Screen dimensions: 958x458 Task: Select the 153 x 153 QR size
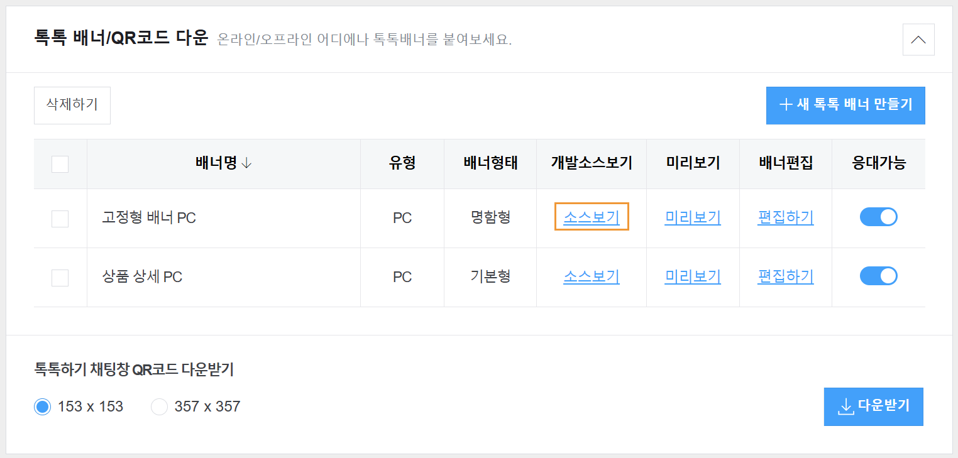(x=42, y=407)
